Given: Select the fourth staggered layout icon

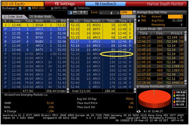Looking at the screenshot, I should pos(85,12).
